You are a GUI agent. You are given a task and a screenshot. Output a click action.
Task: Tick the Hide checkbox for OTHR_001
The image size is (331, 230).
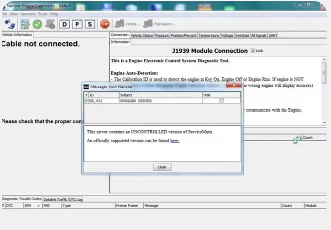click(221, 101)
